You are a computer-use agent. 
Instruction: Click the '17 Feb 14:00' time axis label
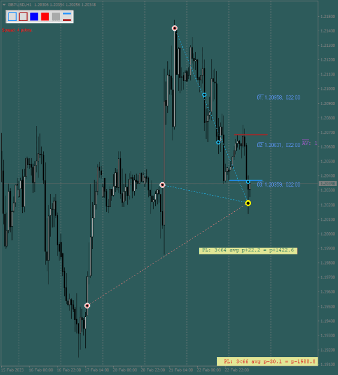click(97, 370)
